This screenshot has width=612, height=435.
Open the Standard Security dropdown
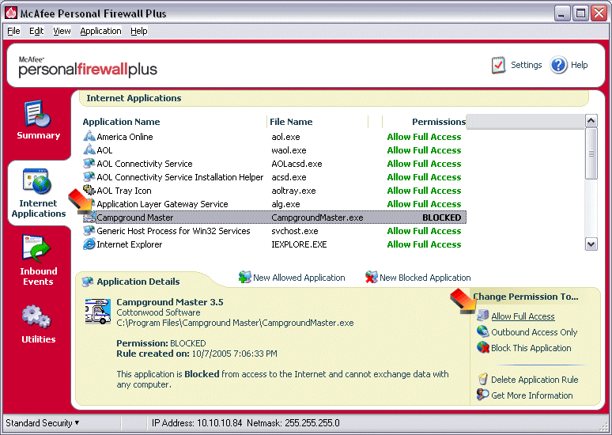pyautogui.click(x=43, y=423)
